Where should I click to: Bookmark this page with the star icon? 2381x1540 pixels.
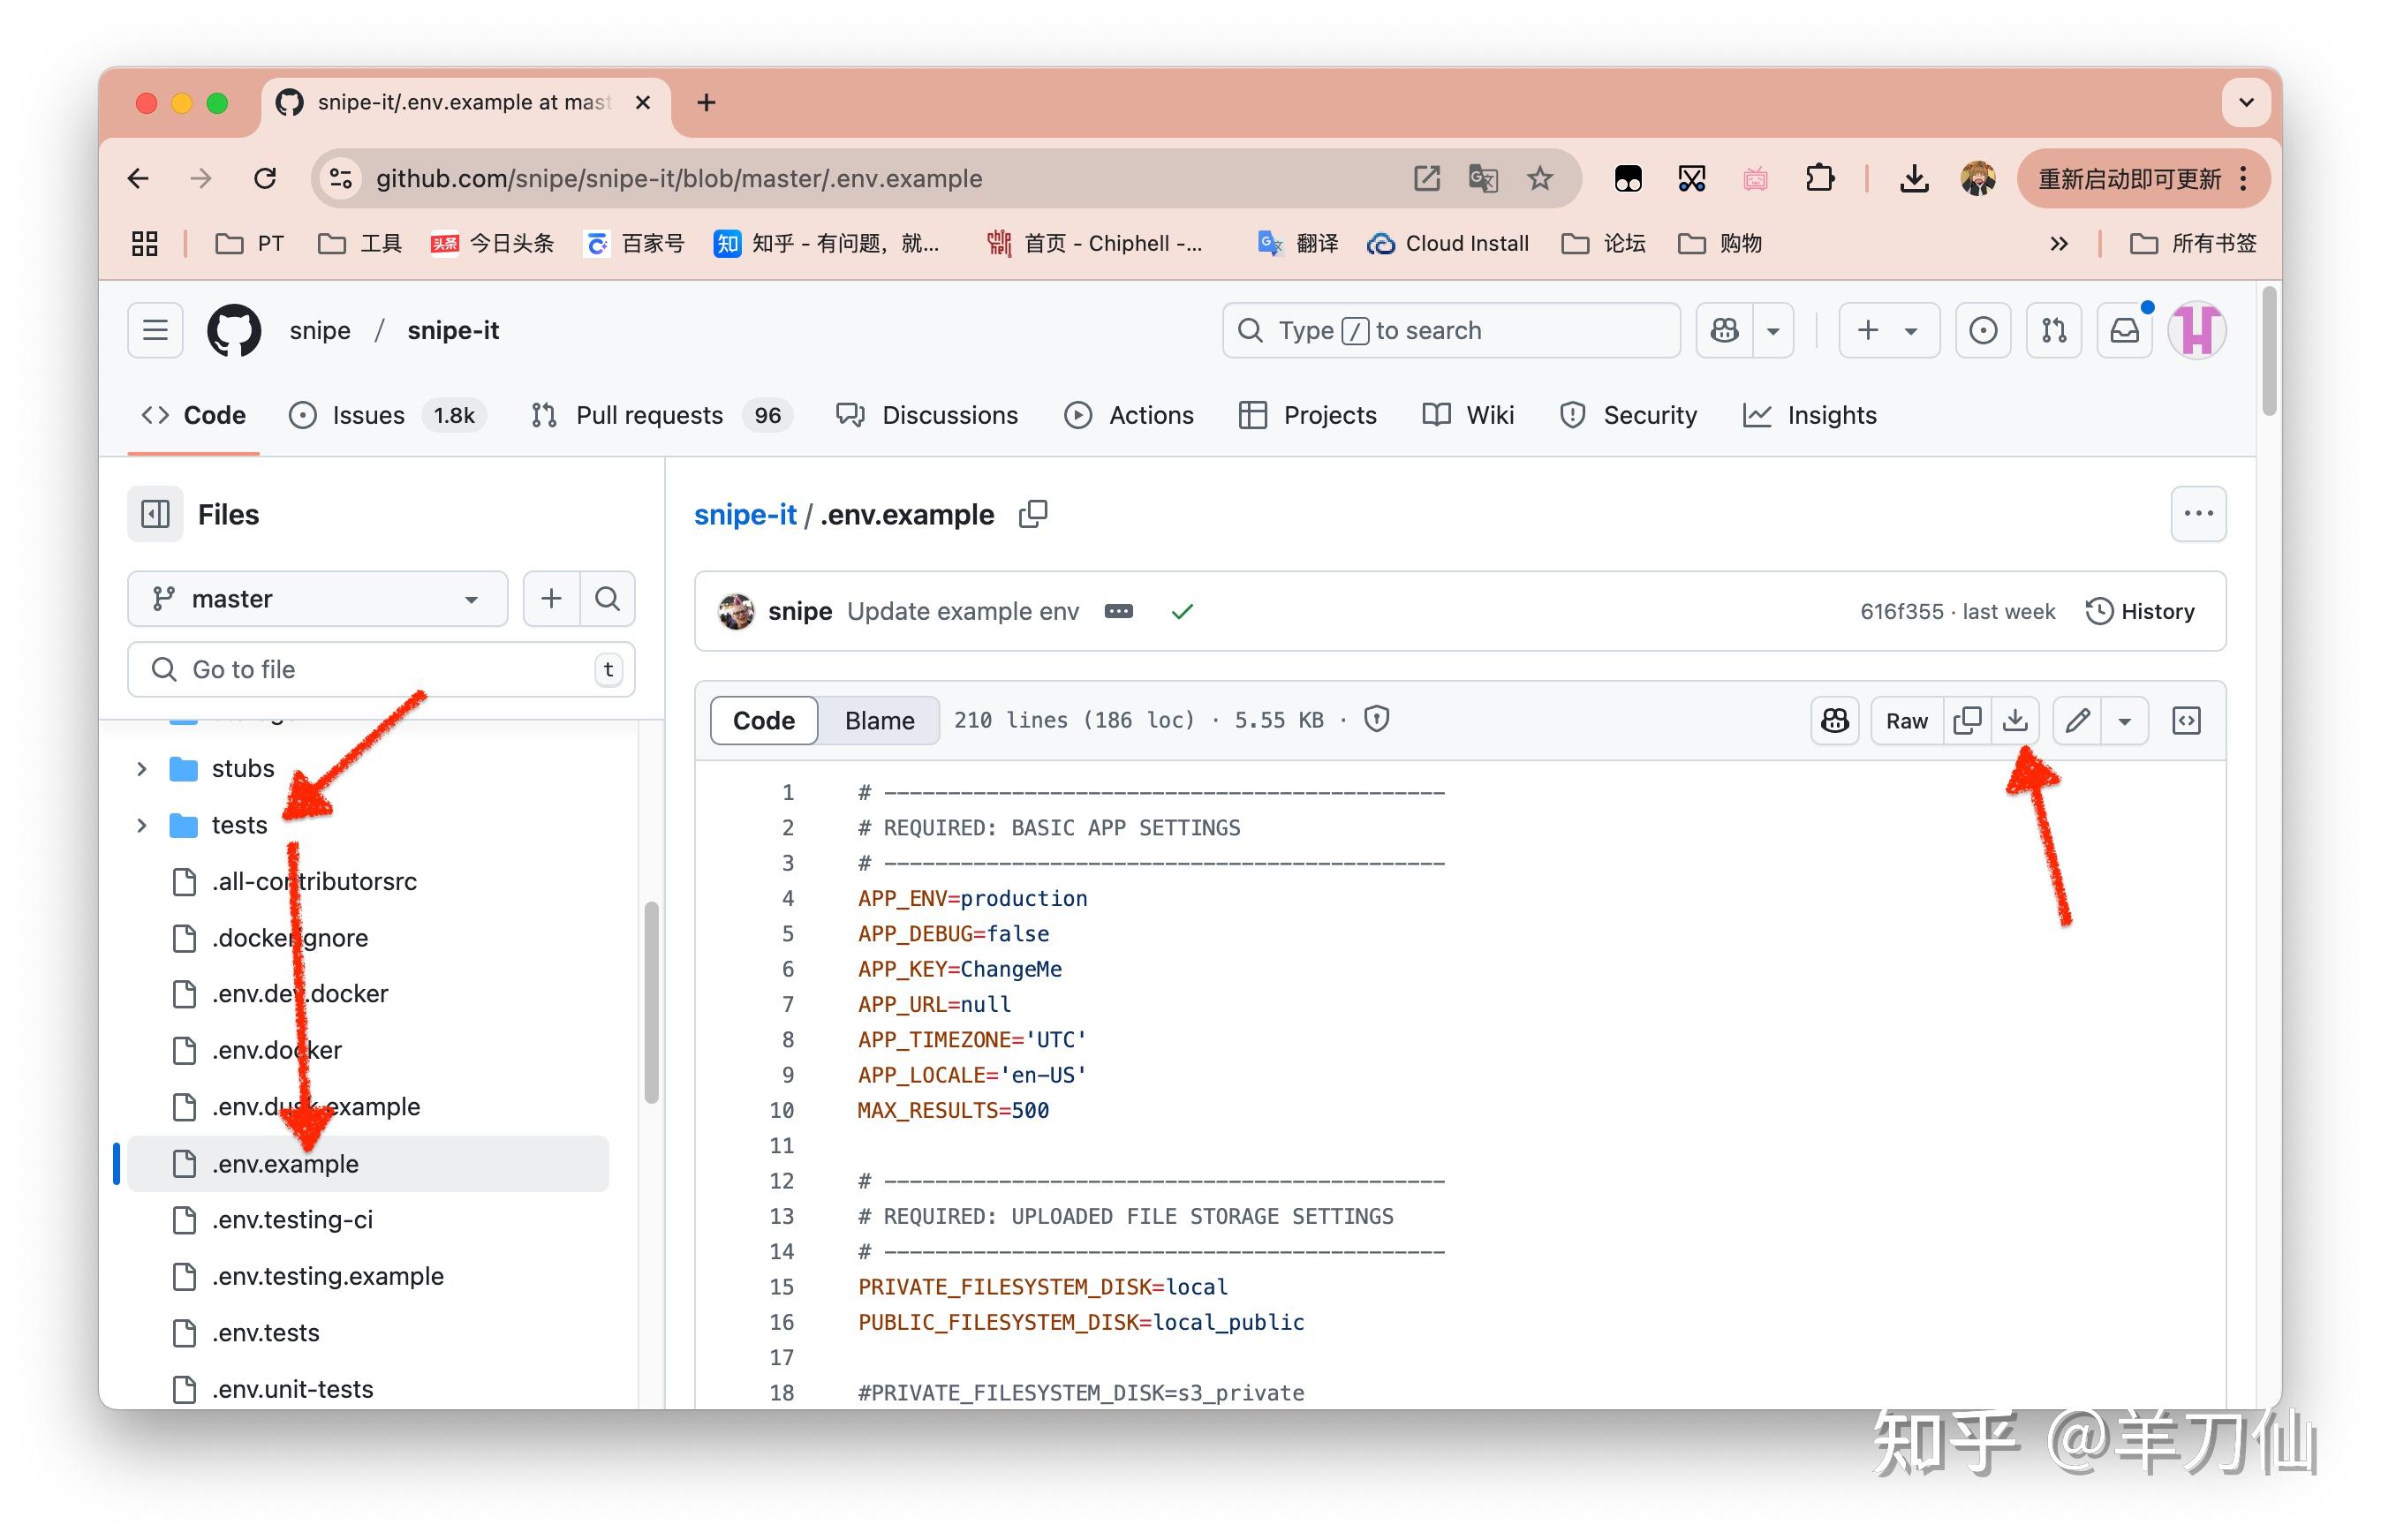pos(1539,179)
